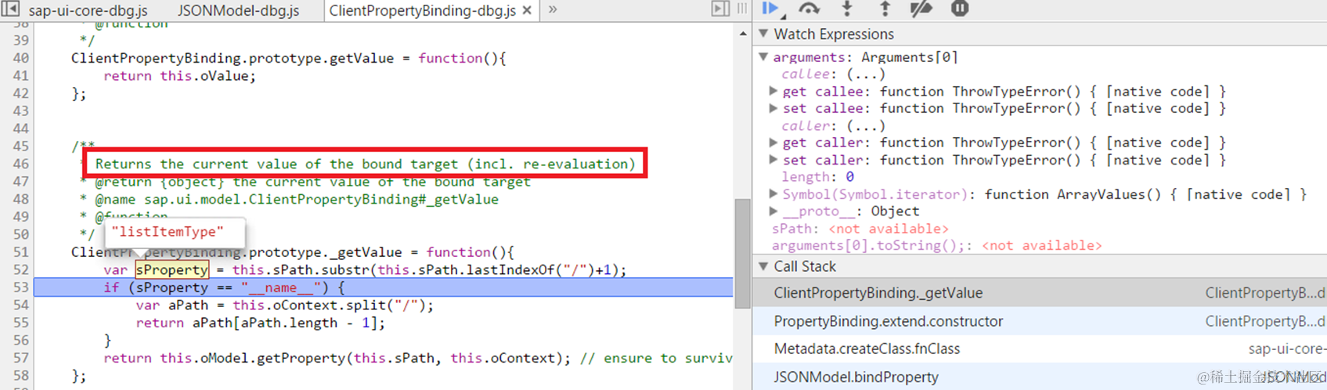The image size is (1327, 390).
Task: Select the ClientPropertyBinding-dbg.js tab
Action: [422, 10]
